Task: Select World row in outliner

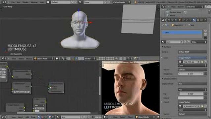Action: click(x=172, y=16)
